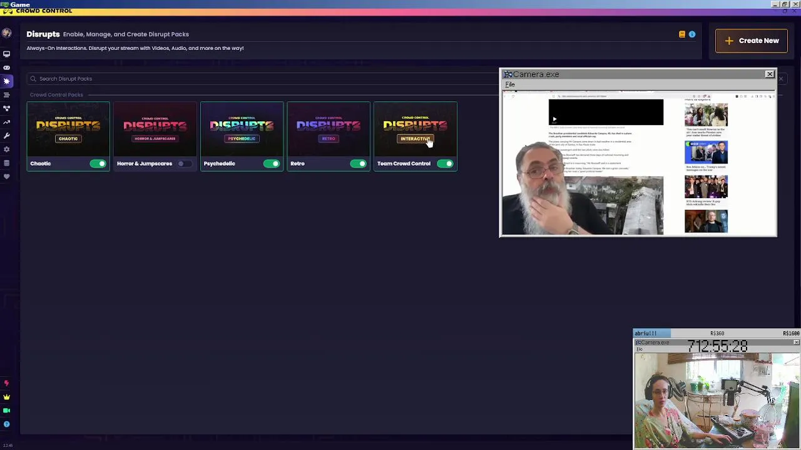This screenshot has height=450, width=801.
Task: Click the Disrupts page heading
Action: (43, 34)
